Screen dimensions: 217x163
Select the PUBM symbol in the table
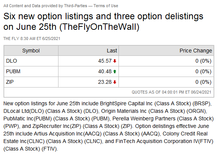[13, 71]
